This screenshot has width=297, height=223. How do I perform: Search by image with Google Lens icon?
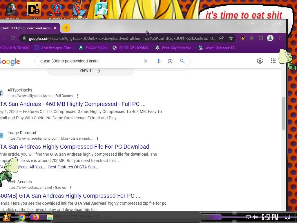[170, 61]
